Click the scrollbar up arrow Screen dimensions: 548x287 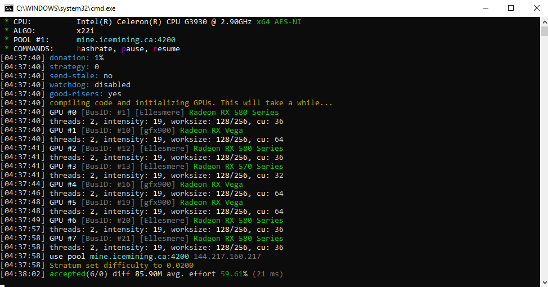click(x=543, y=21)
